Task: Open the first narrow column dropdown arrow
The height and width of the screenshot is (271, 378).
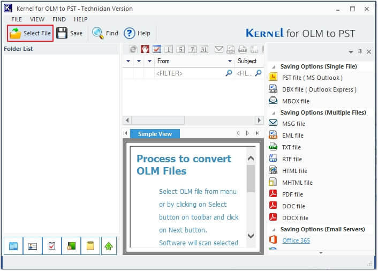Action: click(x=128, y=61)
